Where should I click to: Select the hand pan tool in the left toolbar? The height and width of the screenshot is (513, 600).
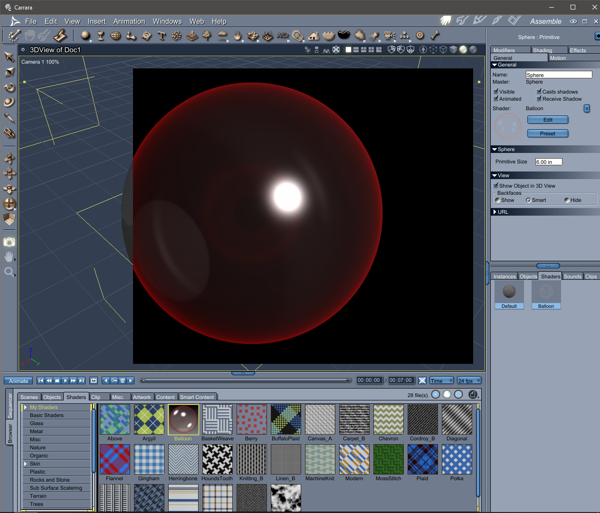tap(9, 257)
